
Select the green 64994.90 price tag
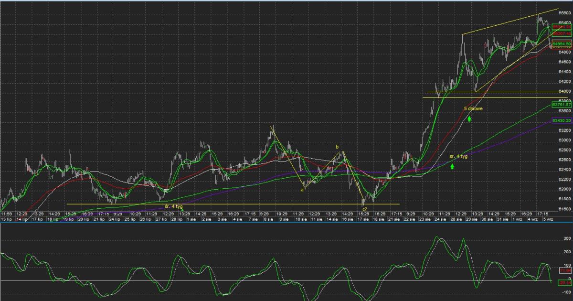[562, 44]
